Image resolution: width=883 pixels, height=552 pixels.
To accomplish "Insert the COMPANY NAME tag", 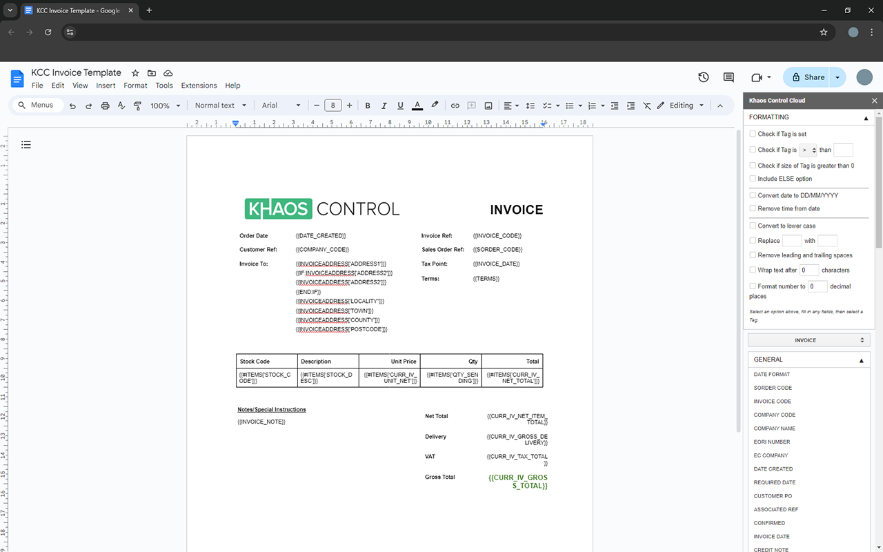I will pyautogui.click(x=775, y=428).
